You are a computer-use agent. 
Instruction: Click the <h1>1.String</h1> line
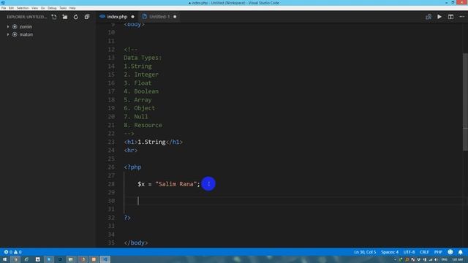[153, 142]
